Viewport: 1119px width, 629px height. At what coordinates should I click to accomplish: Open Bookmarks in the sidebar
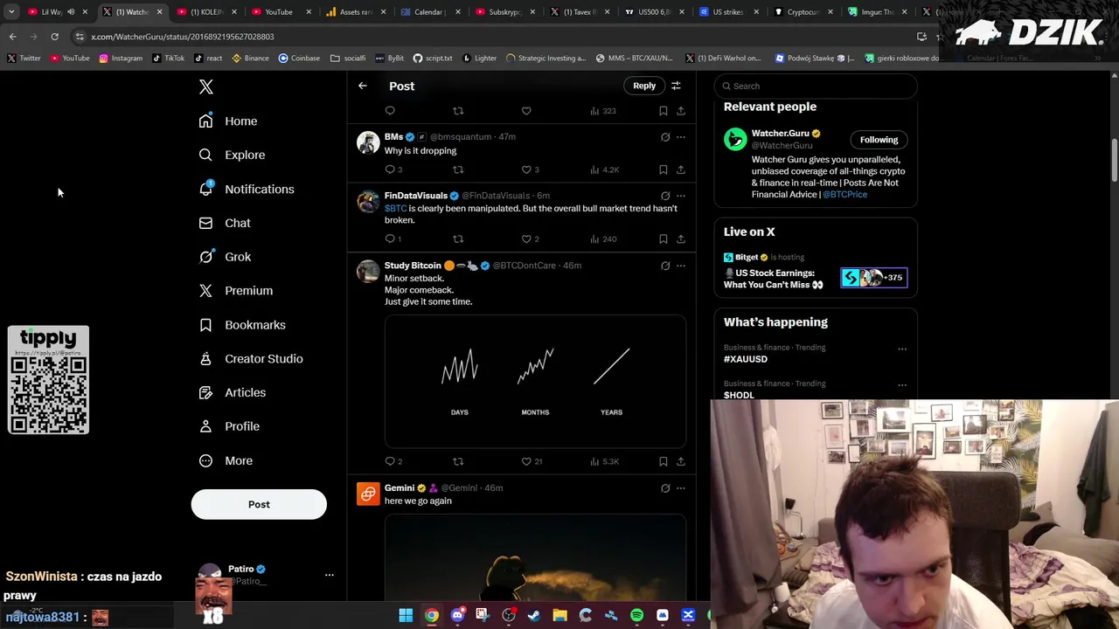pos(242,325)
